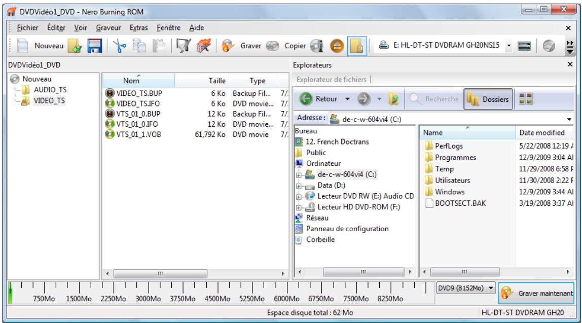Screen dimensions: 582x323
Task: Open the DVD9 (8152Mo) disc type dropdown
Action: point(466,289)
